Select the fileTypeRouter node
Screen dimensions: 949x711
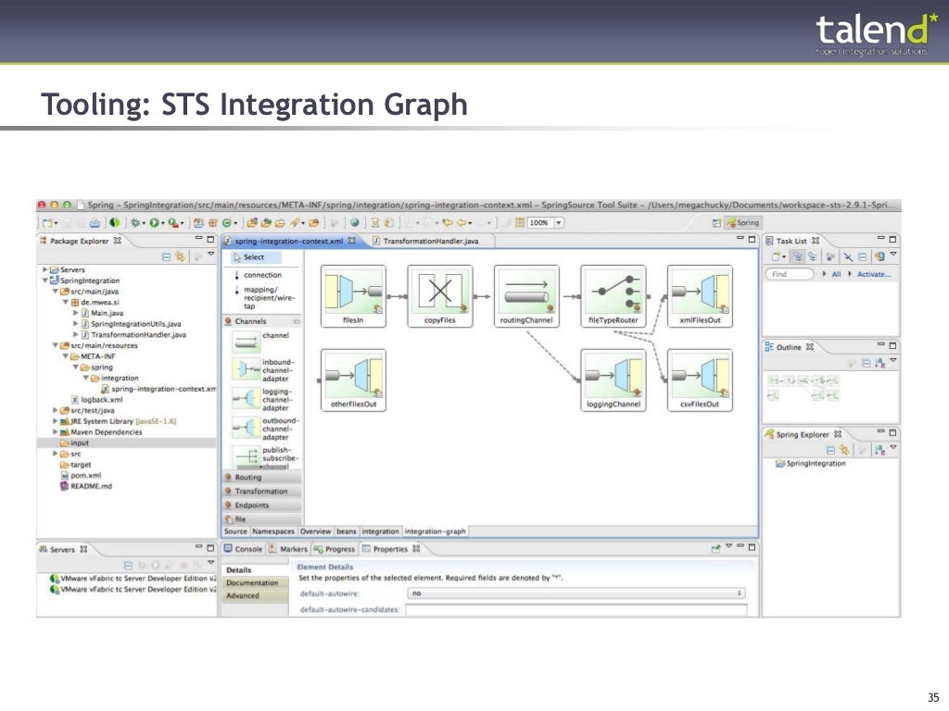614,296
